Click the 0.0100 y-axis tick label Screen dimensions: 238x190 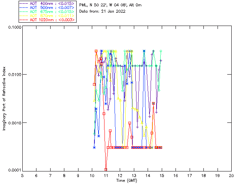[15, 75]
